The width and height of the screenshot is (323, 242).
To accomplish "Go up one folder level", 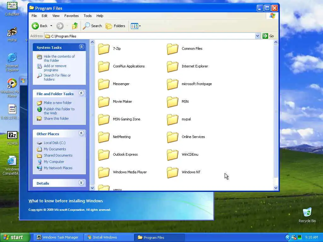I will point(75,26).
